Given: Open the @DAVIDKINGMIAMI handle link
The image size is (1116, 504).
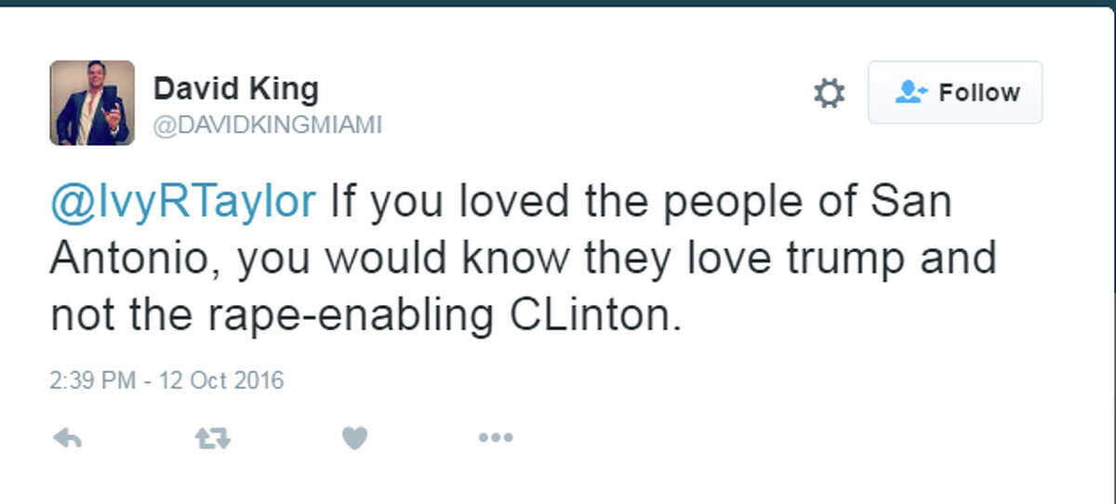Looking at the screenshot, I should 267,126.
